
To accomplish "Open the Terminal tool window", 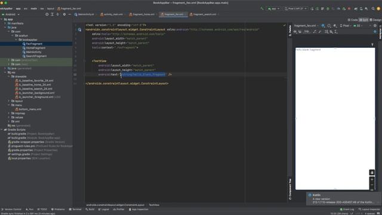I will click(x=75, y=210).
